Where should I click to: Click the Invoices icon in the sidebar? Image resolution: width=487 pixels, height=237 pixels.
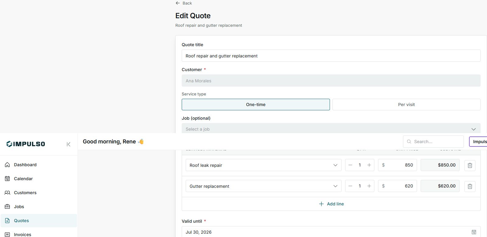[7, 235]
